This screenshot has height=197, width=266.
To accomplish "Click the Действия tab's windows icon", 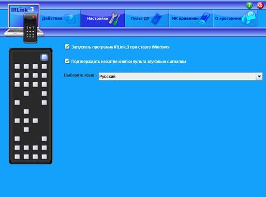I will click(x=70, y=19).
